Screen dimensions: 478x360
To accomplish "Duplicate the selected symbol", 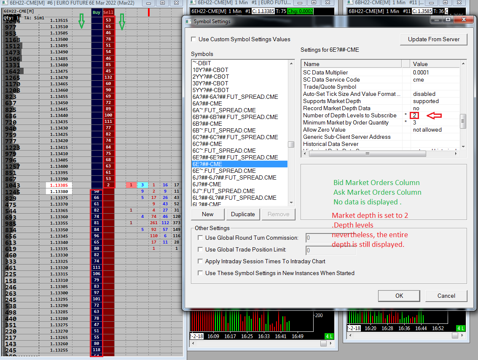I will tap(243, 214).
